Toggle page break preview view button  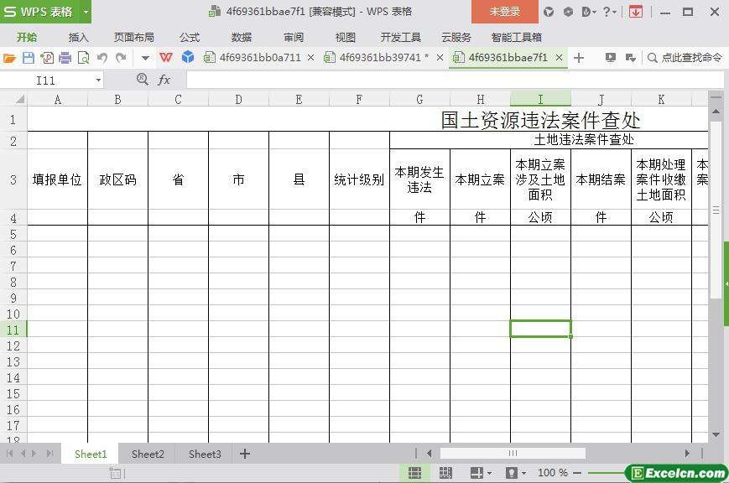pyautogui.click(x=445, y=473)
